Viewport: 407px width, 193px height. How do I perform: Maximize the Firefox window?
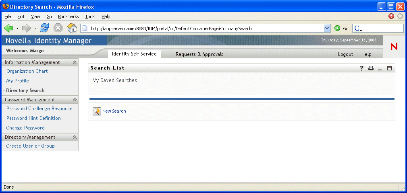click(391, 6)
